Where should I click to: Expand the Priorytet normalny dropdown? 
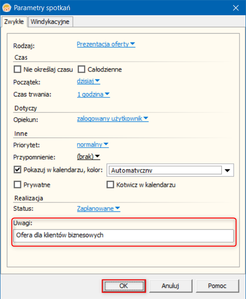pos(93,145)
